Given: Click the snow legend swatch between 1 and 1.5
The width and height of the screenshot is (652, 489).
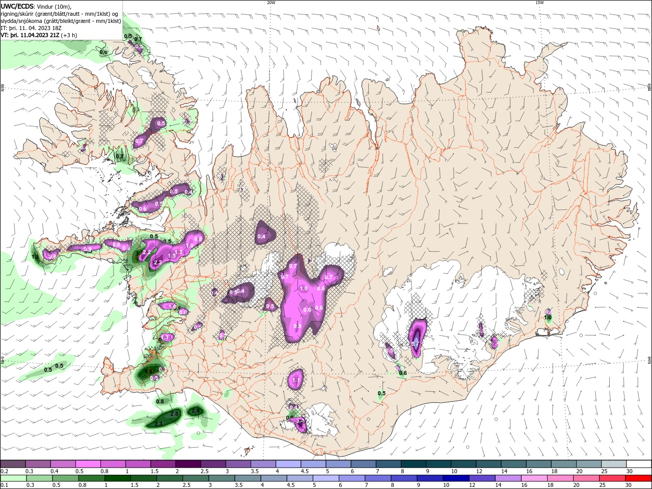Looking at the screenshot, I should click(x=138, y=464).
